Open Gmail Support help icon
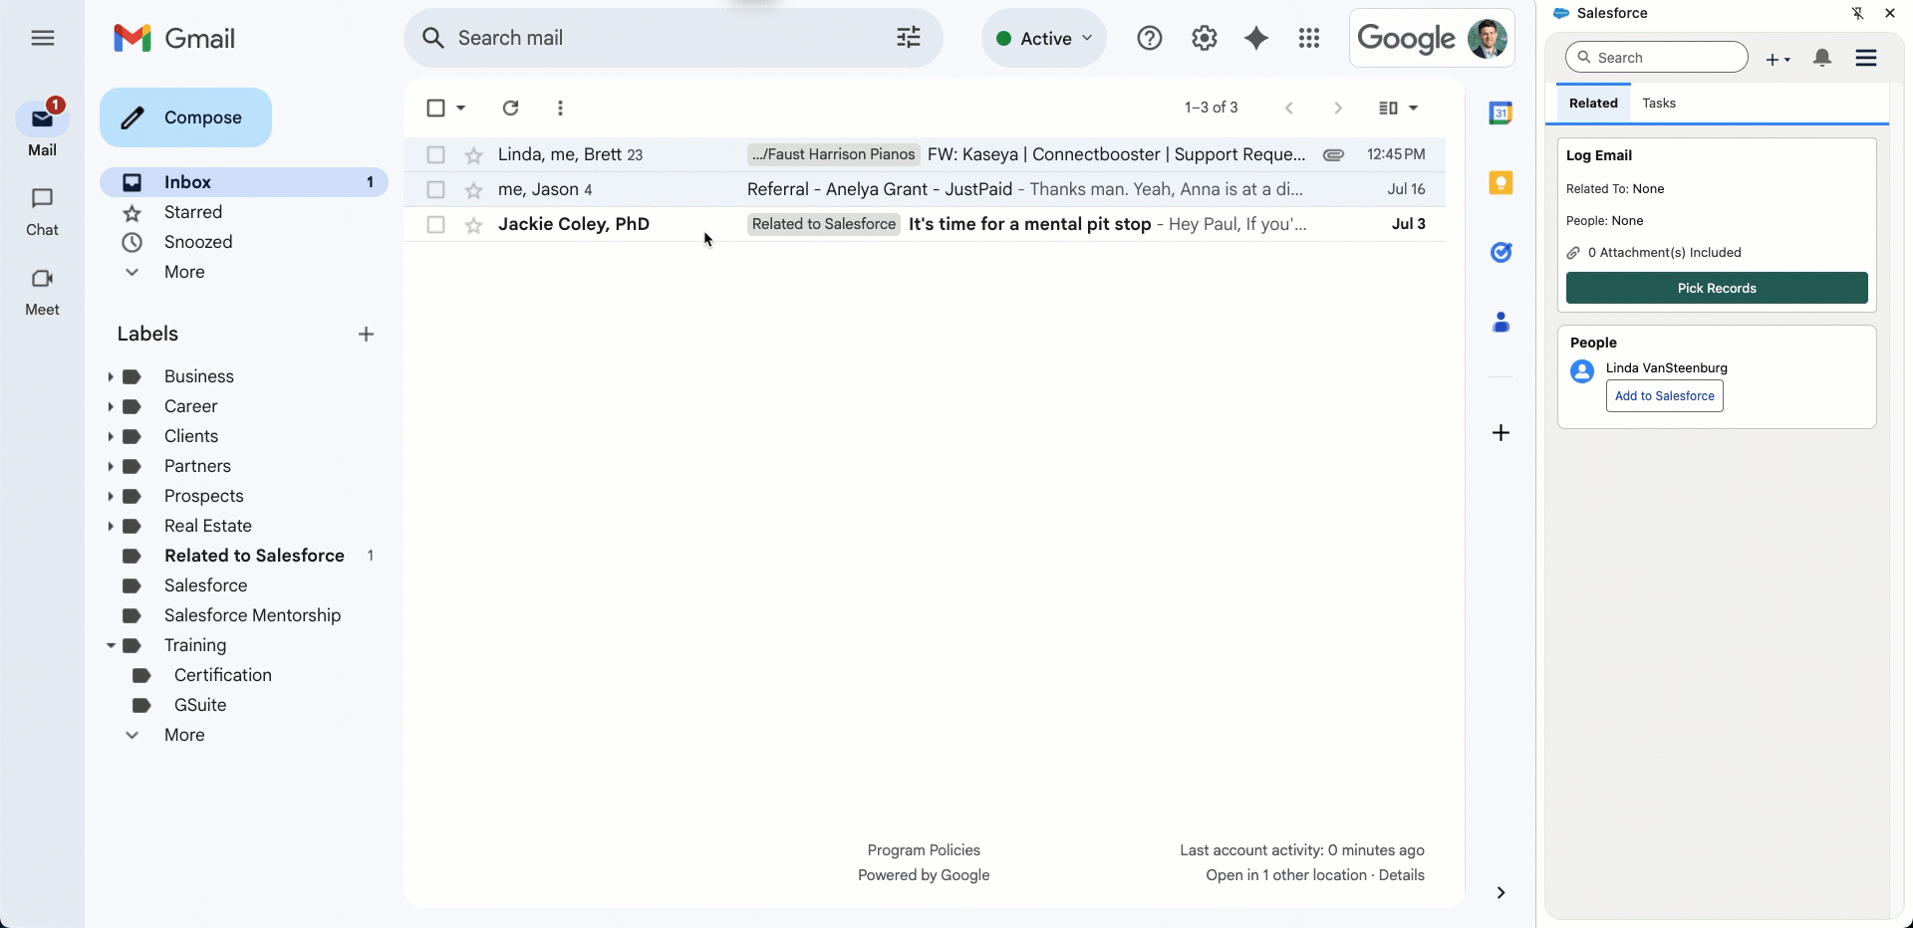The width and height of the screenshot is (1913, 928). (x=1150, y=38)
